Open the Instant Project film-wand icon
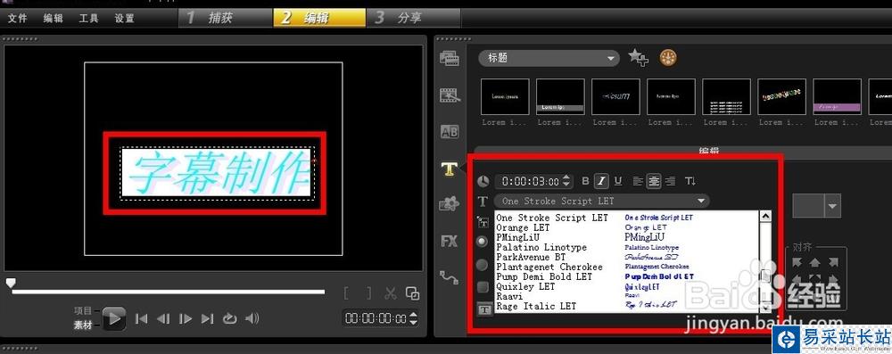 pyautogui.click(x=450, y=95)
